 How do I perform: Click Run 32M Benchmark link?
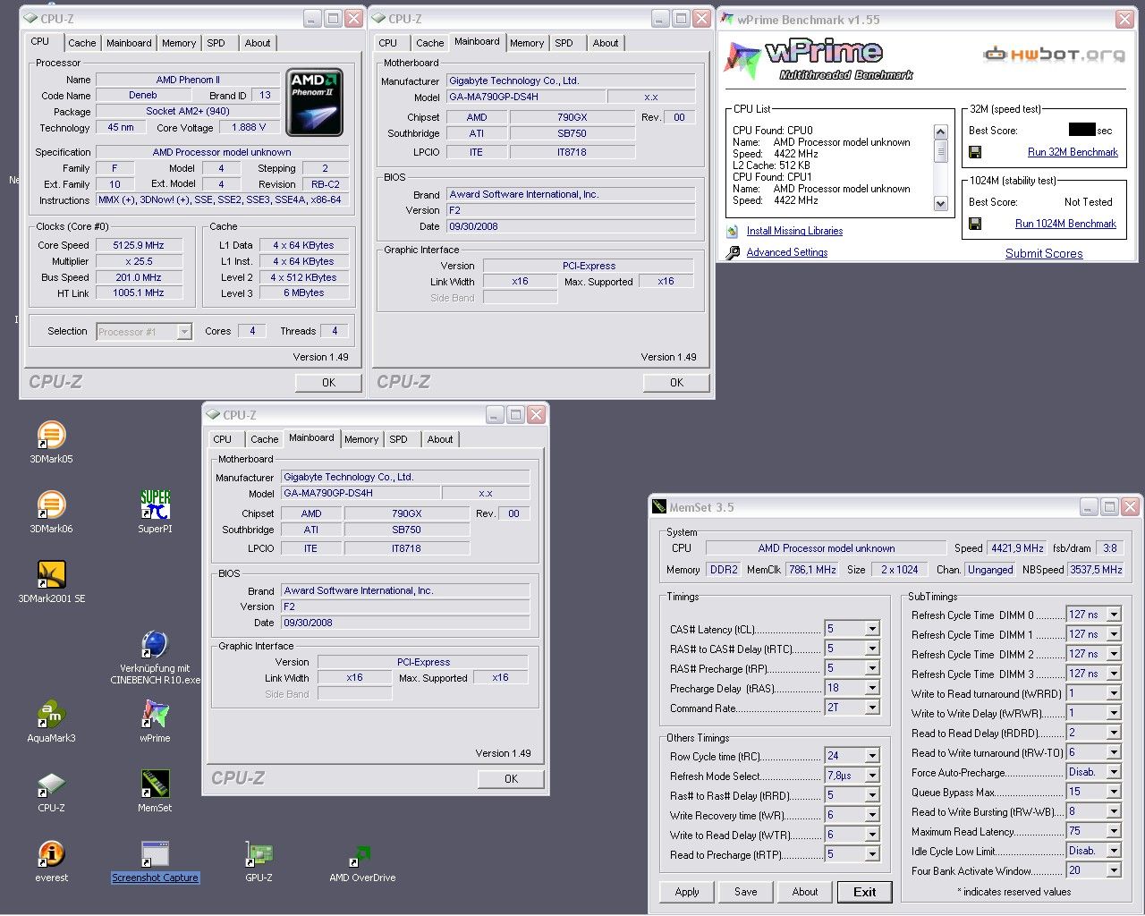[x=1073, y=152]
